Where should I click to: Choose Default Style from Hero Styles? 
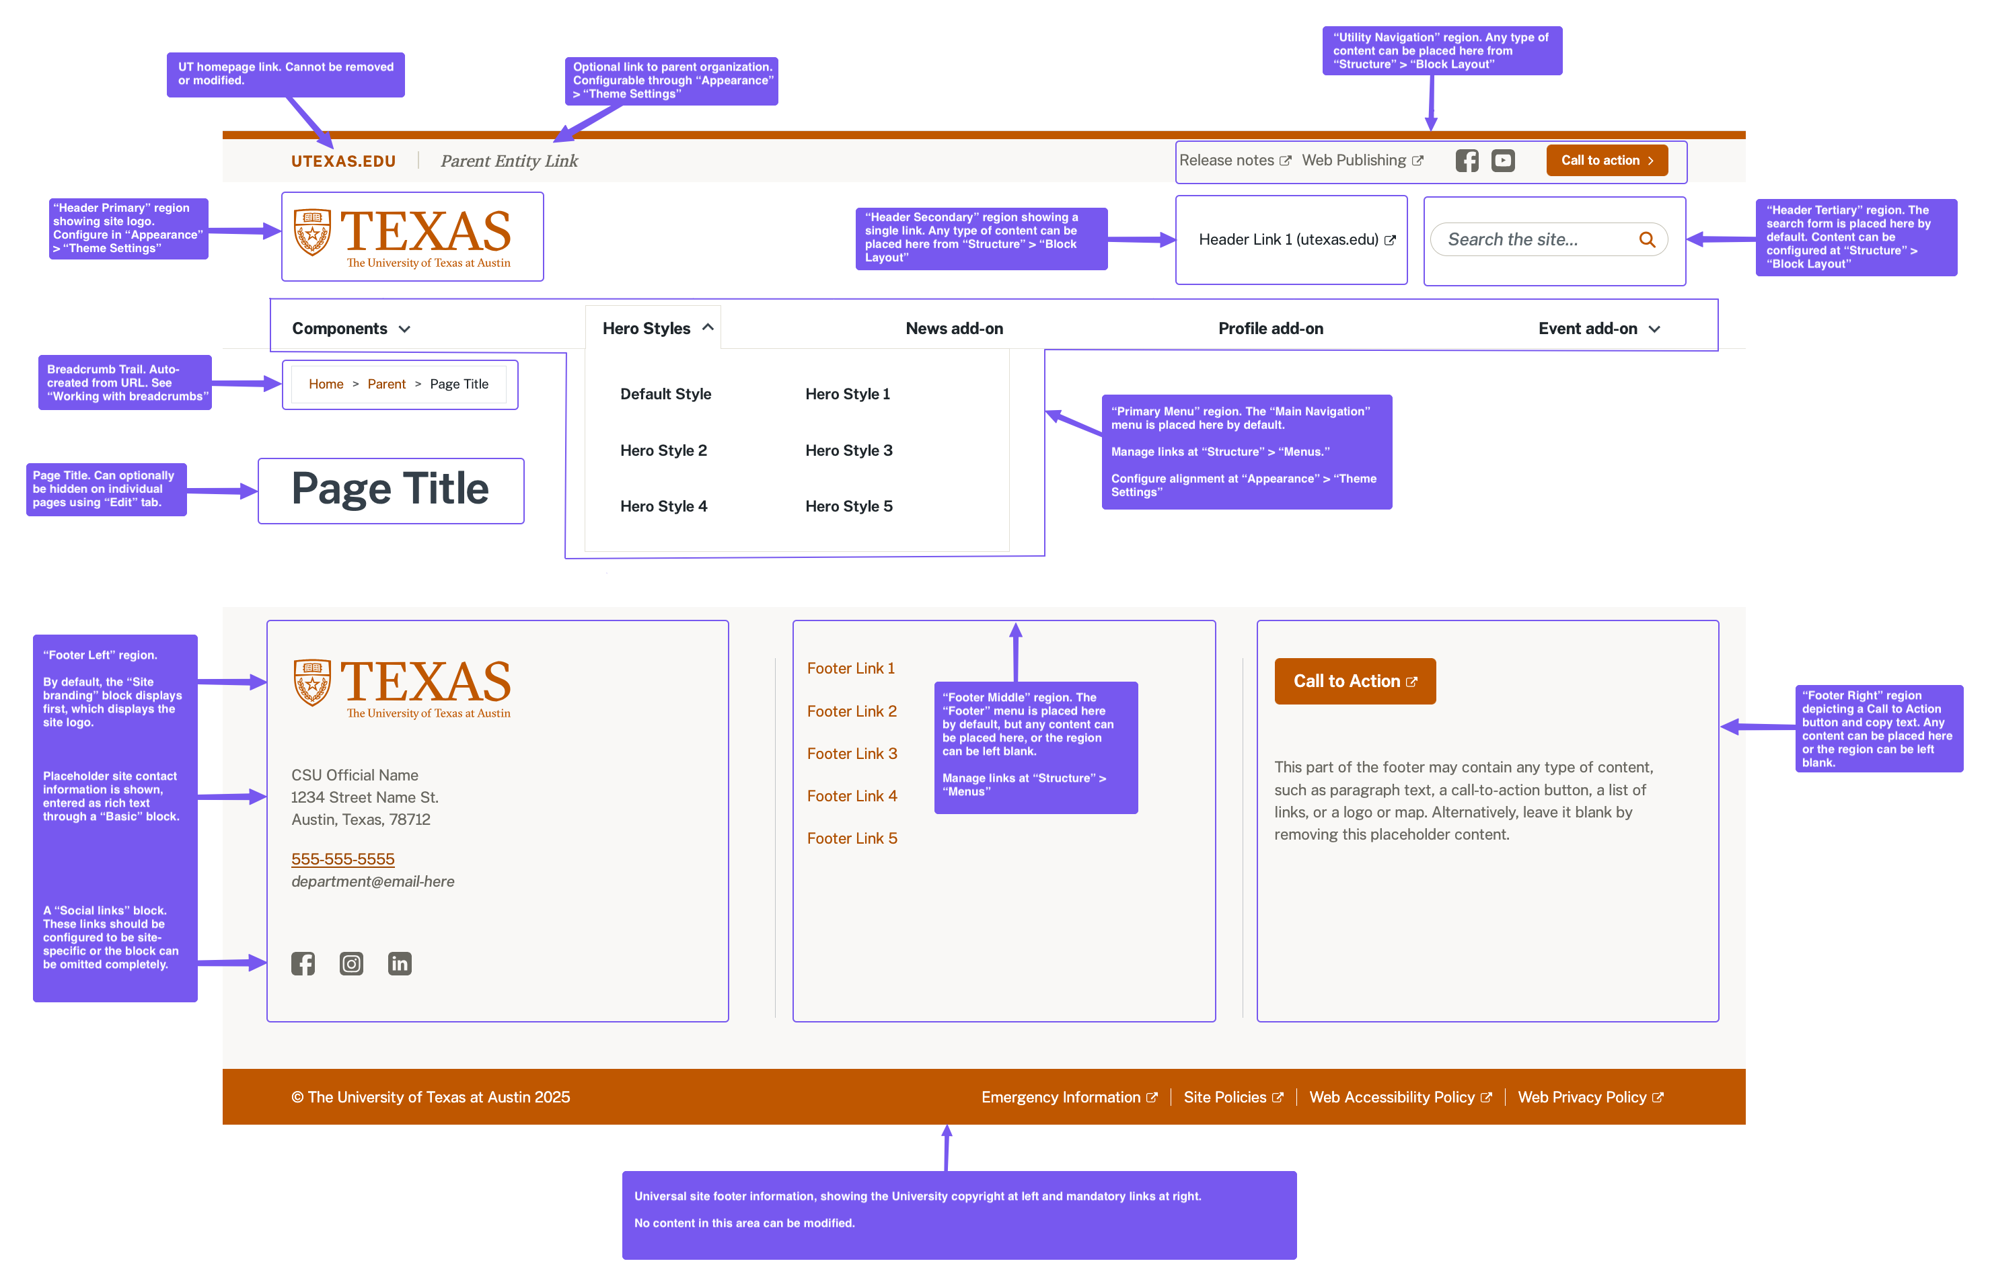tap(665, 394)
